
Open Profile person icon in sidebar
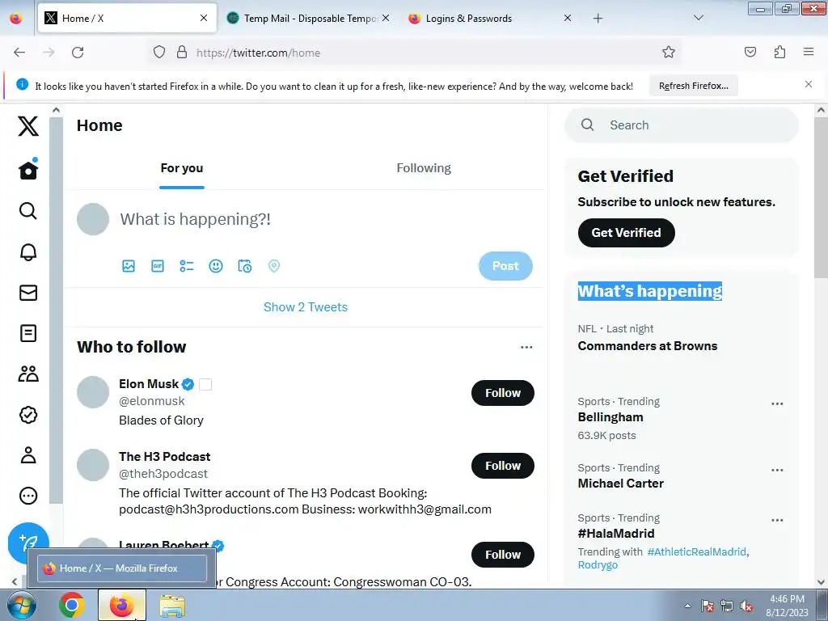coord(28,455)
